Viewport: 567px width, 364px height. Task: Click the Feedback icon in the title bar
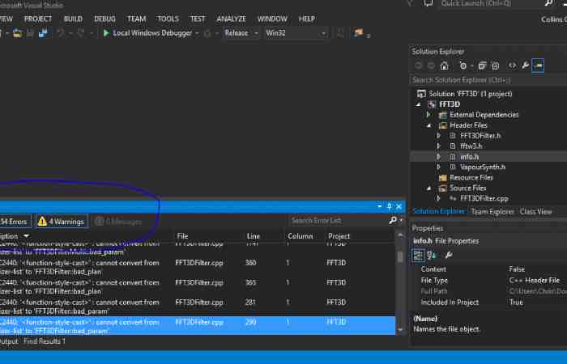pos(428,3)
